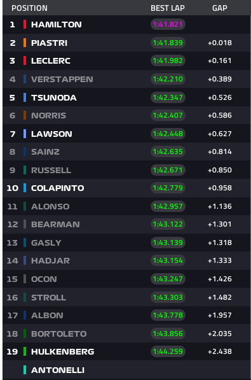This screenshot has width=251, height=380.
Task: Click Tsunoda's blue team color bar
Action: pos(25,97)
